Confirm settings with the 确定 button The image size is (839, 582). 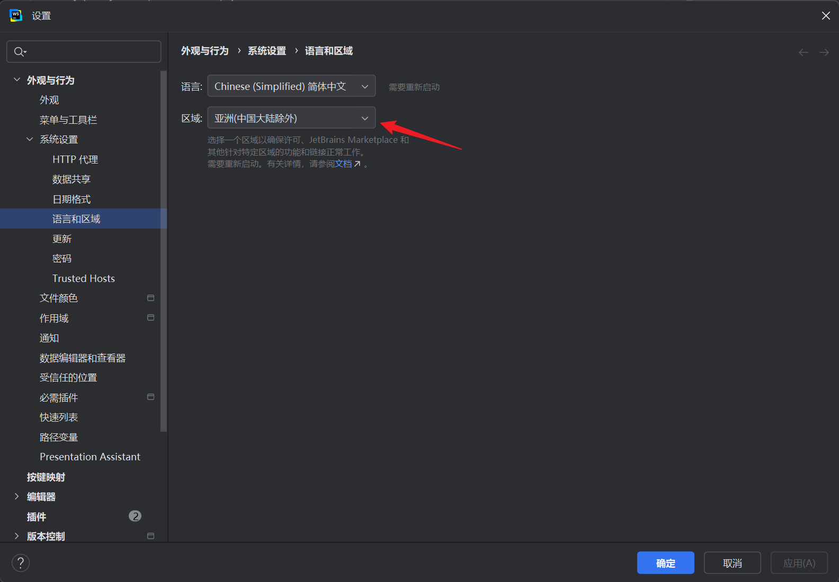coord(666,563)
